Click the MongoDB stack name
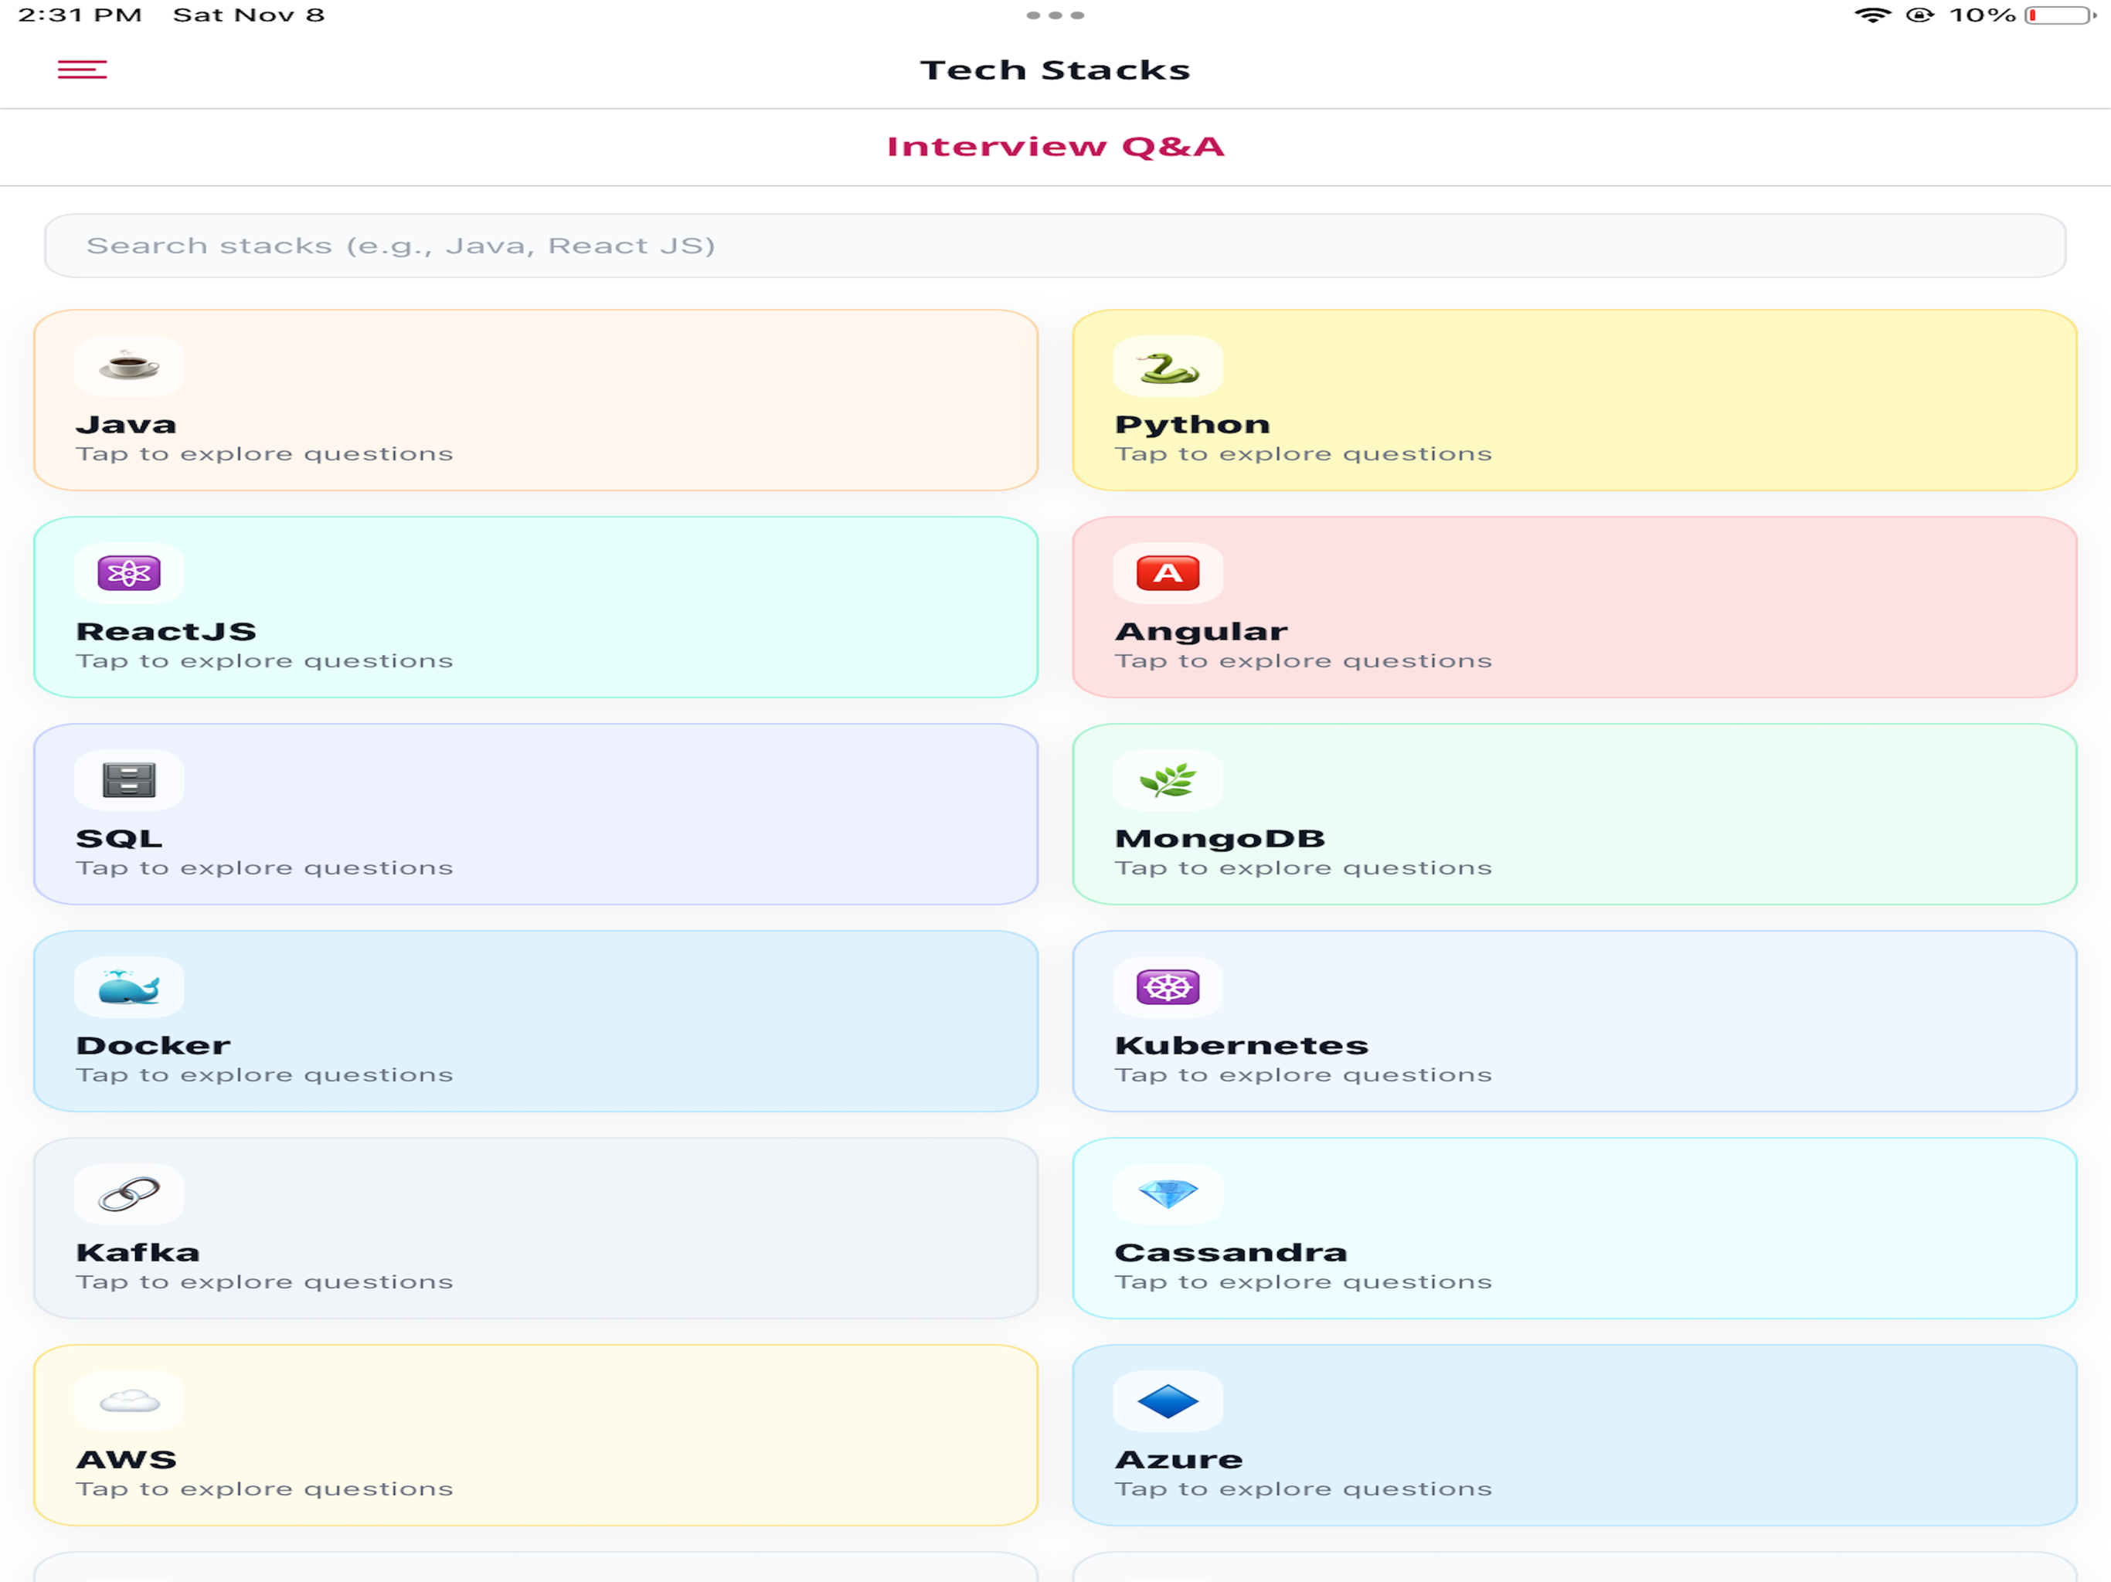 tap(1221, 839)
